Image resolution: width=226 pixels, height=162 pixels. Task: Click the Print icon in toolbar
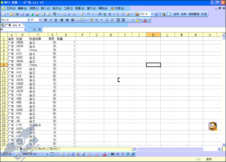(x=43, y=14)
